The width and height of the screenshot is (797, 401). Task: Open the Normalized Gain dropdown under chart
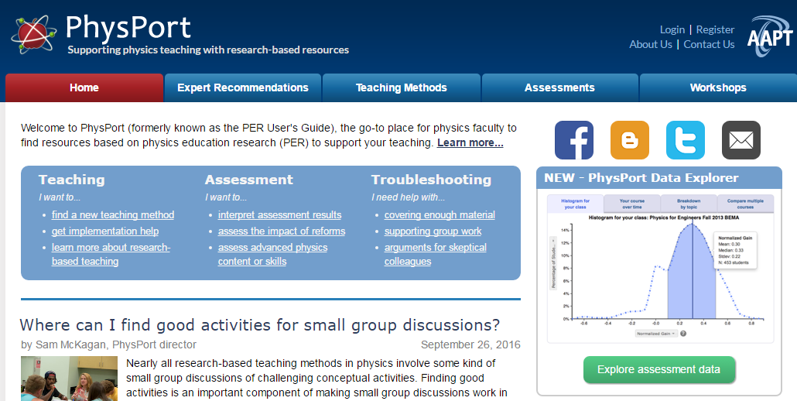[x=656, y=334]
